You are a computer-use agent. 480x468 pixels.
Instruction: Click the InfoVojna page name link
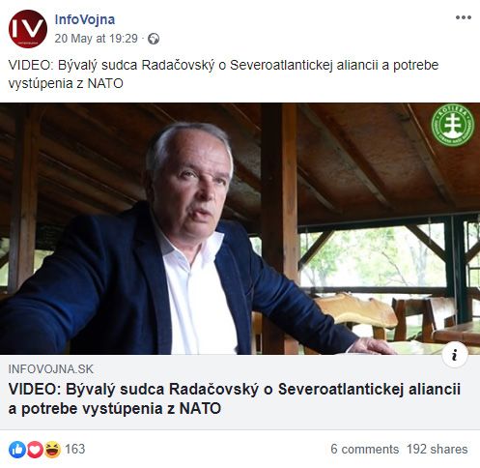coord(85,19)
